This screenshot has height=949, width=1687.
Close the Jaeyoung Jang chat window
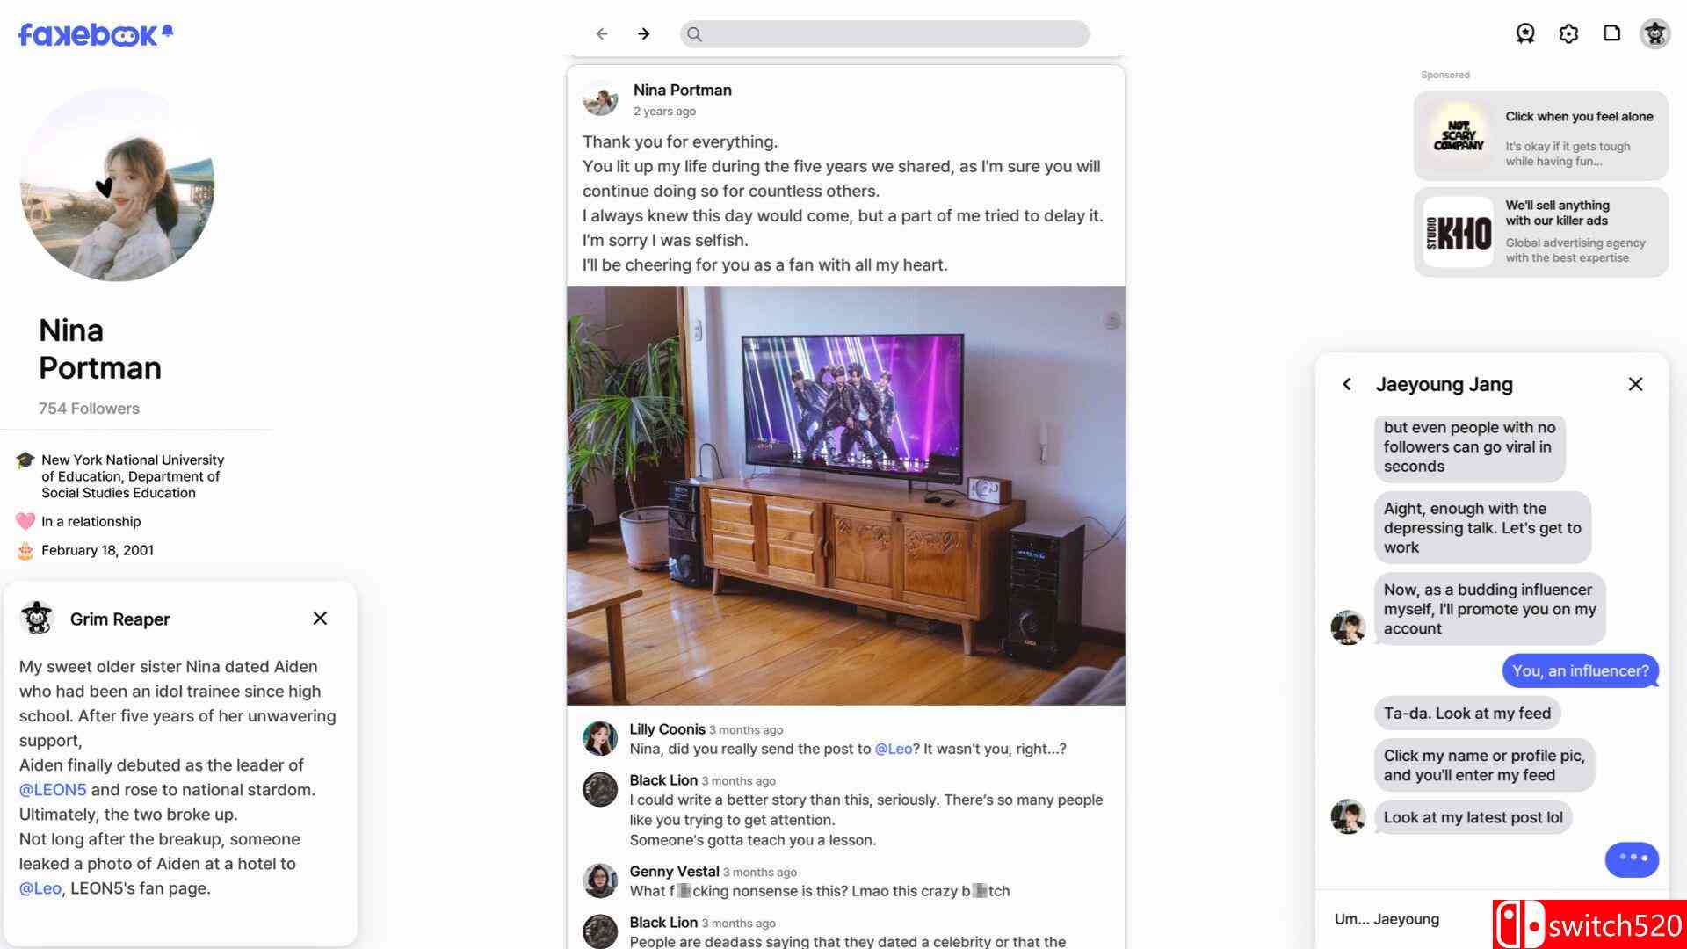click(x=1635, y=384)
